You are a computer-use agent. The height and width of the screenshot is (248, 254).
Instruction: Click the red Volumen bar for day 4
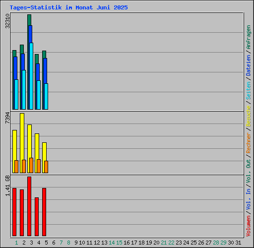[x=37, y=217]
